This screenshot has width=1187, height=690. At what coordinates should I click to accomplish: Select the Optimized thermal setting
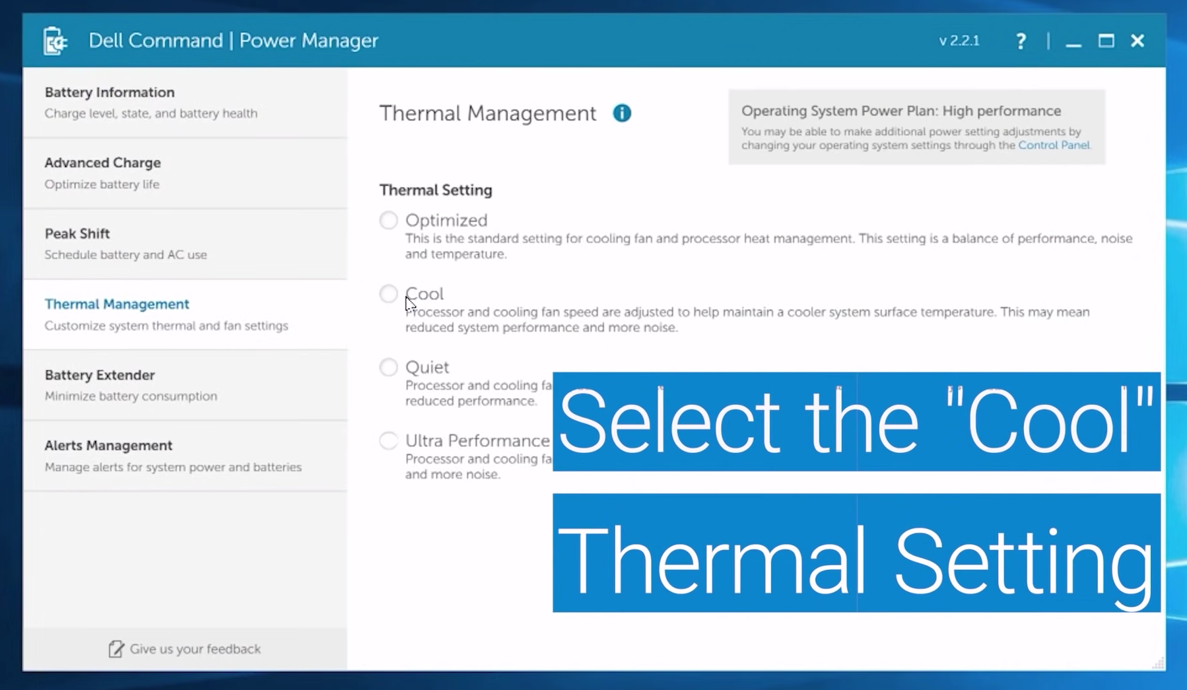pyautogui.click(x=389, y=220)
